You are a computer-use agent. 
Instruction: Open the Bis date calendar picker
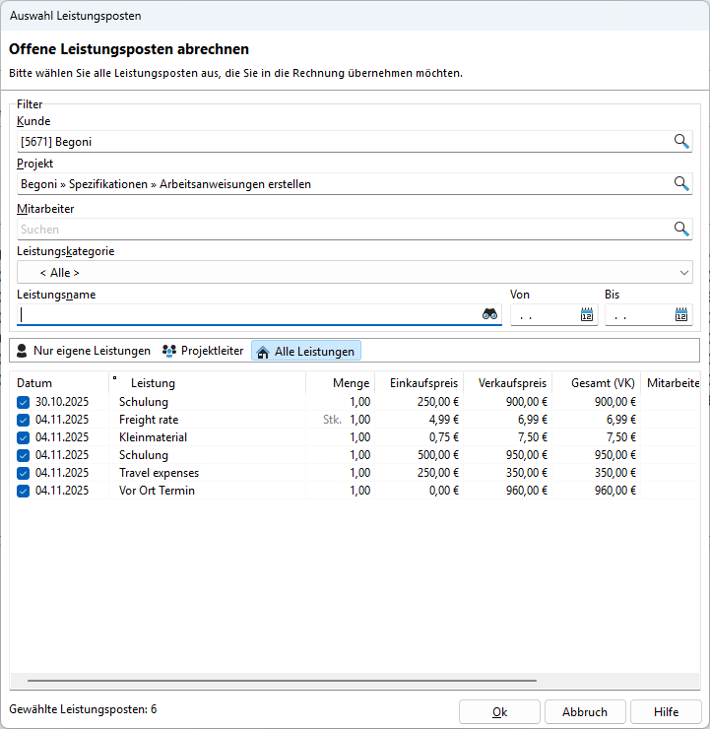tap(681, 315)
